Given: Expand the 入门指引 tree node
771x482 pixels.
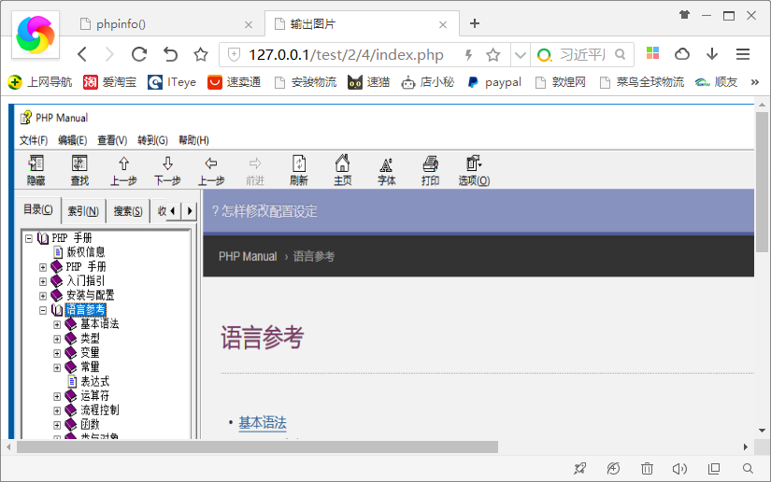Looking at the screenshot, I should pyautogui.click(x=43, y=281).
